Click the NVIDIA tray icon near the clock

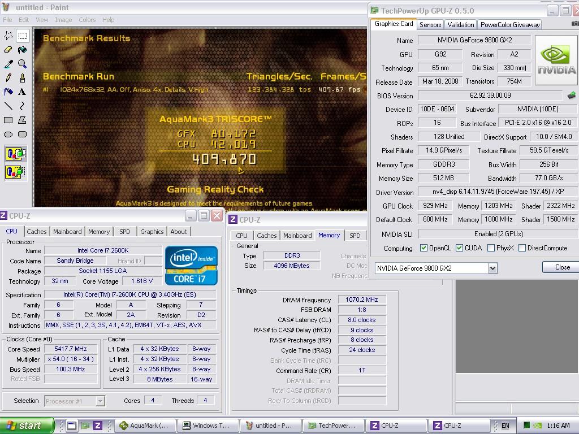538,426
